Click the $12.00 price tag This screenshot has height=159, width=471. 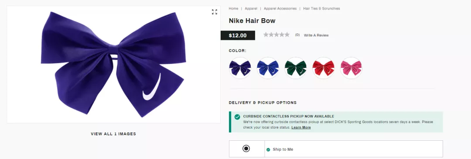pos(238,35)
